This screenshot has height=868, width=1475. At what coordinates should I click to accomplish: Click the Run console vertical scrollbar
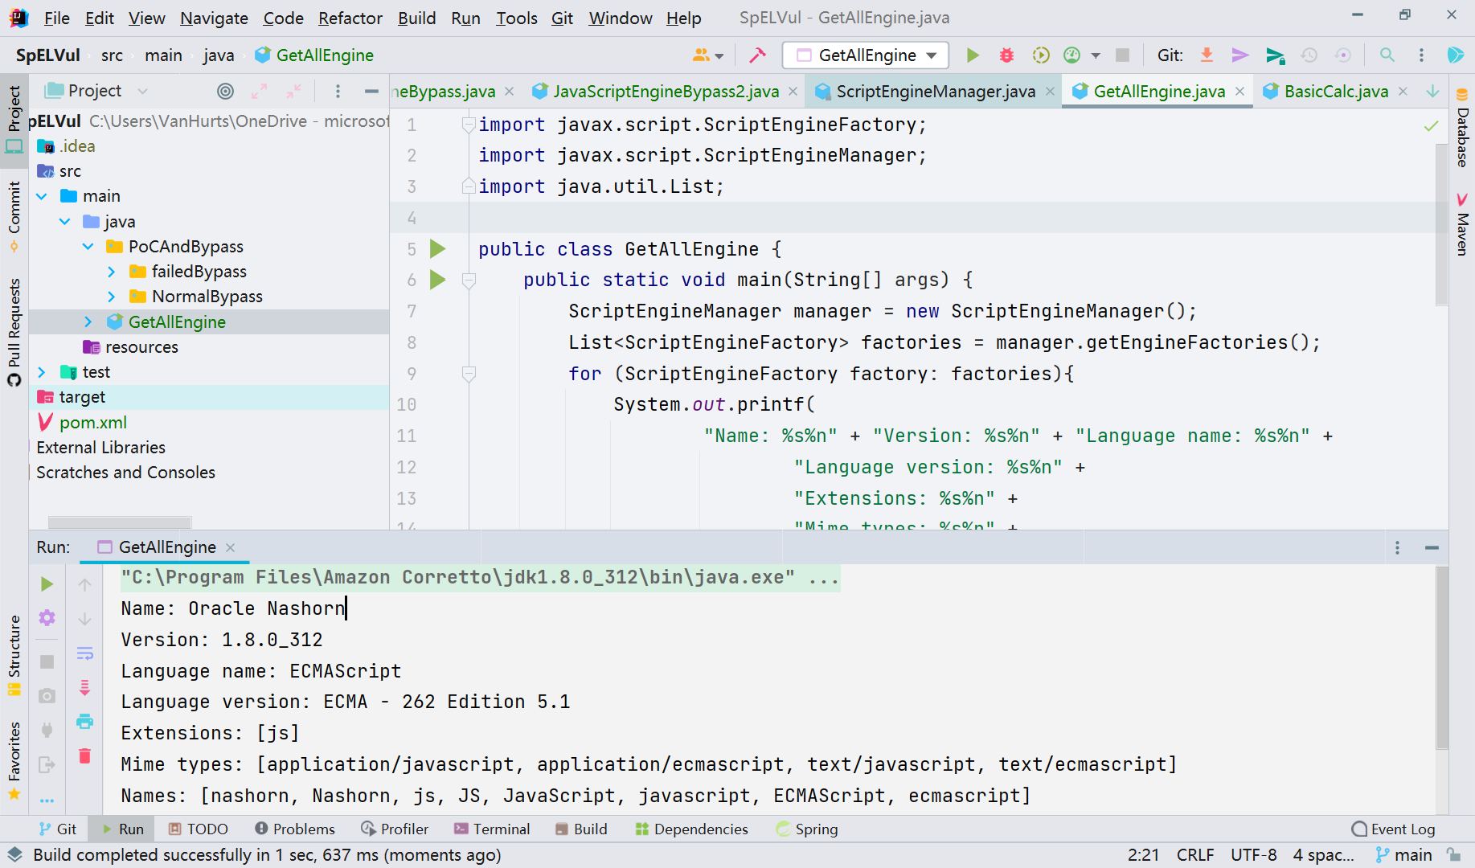[1442, 659]
